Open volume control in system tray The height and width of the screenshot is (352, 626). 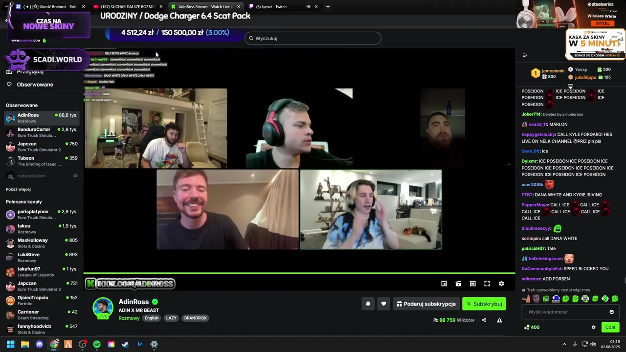[x=593, y=344]
